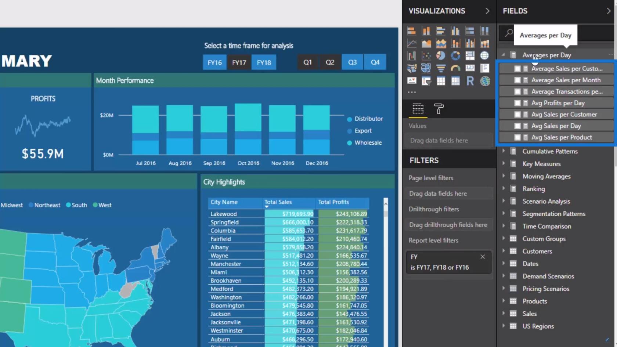The image size is (617, 347).
Task: Check the Avg Sales per Customer measure
Action: tap(517, 115)
